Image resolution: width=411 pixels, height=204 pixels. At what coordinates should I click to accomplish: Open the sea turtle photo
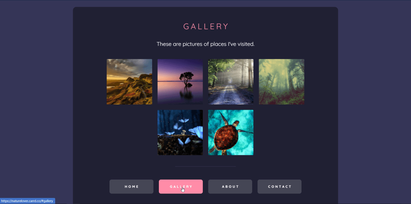coord(231,132)
